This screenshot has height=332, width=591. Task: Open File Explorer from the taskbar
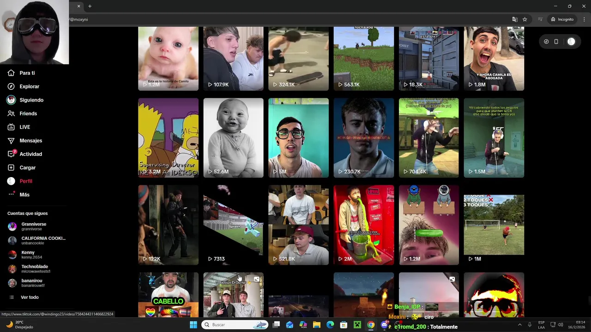click(x=317, y=325)
